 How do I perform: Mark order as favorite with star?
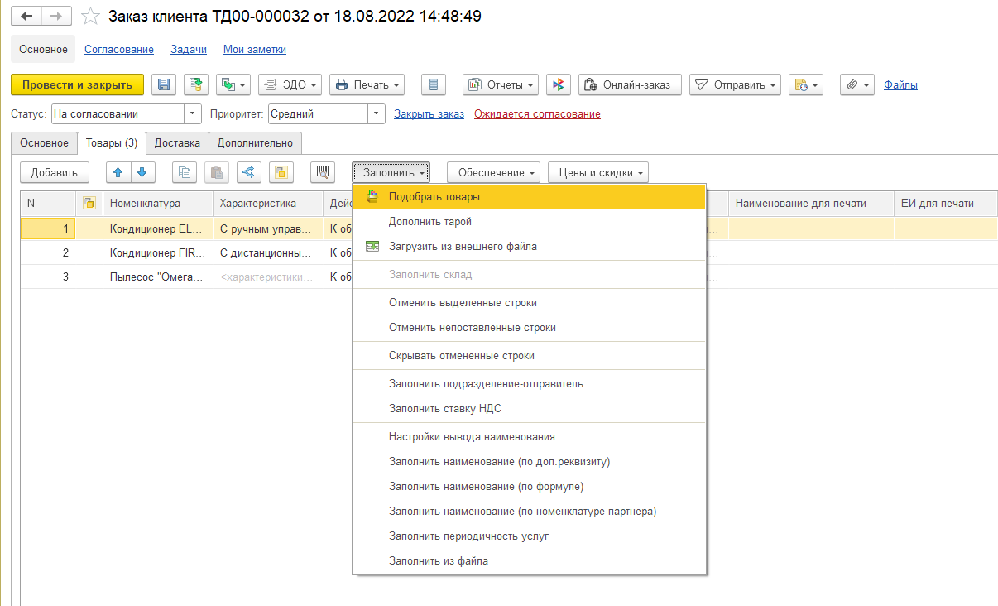point(92,17)
